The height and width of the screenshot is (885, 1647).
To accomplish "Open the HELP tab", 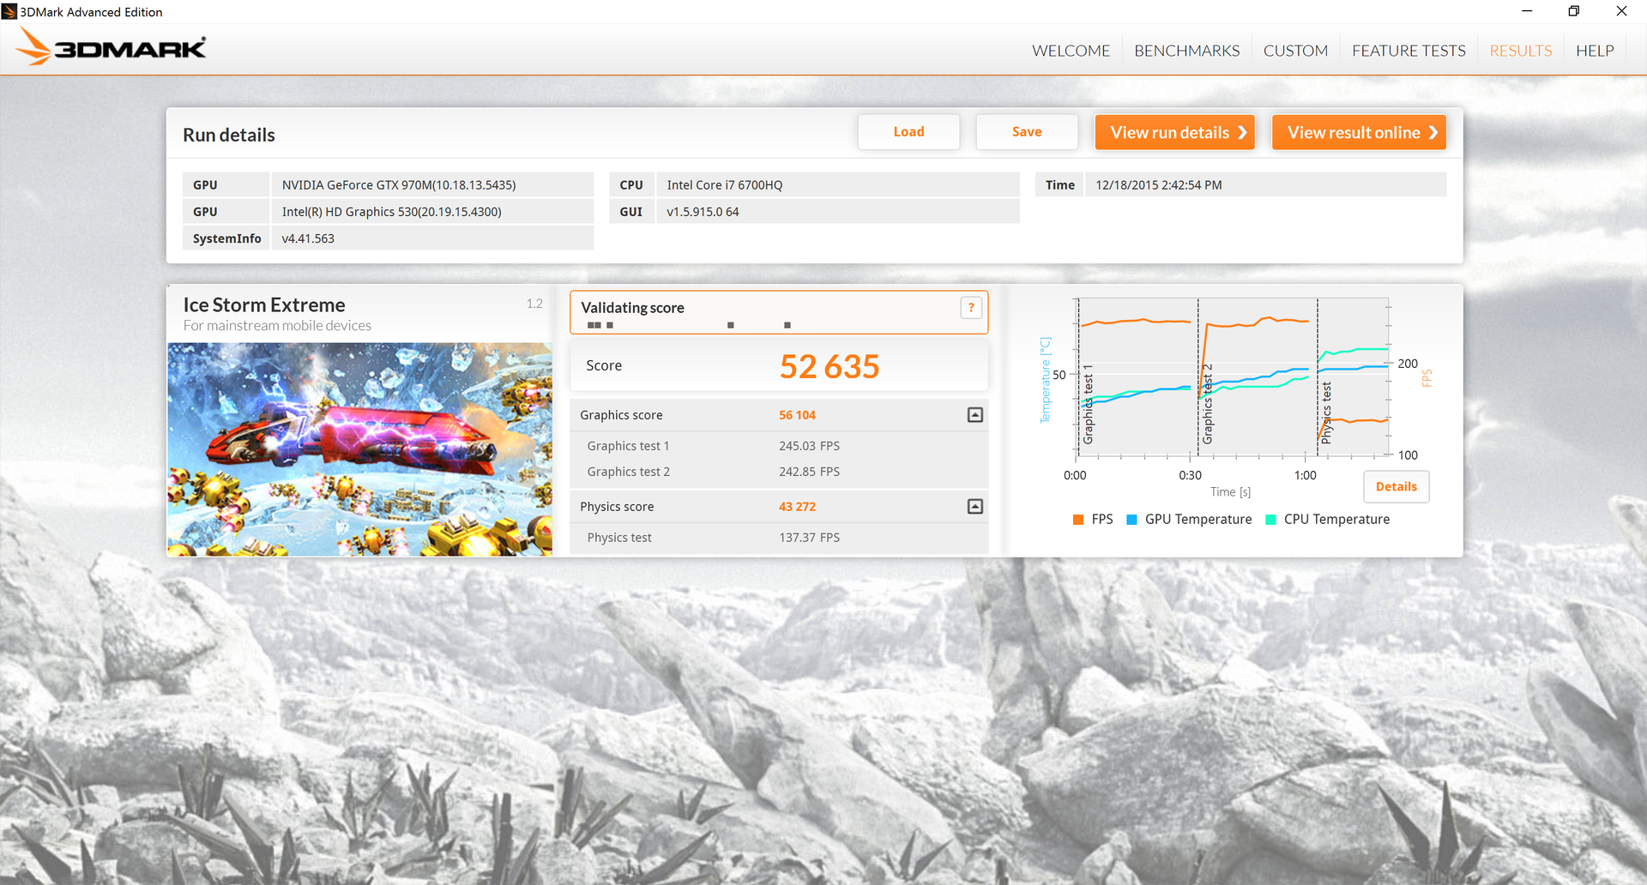I will 1595,51.
